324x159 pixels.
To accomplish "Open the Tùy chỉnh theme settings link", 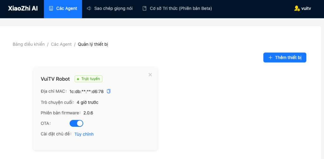I will (84, 134).
